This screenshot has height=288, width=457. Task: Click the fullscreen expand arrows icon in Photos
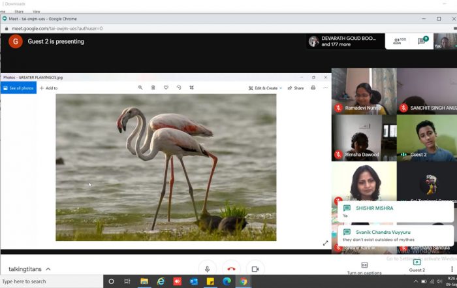tap(326, 243)
